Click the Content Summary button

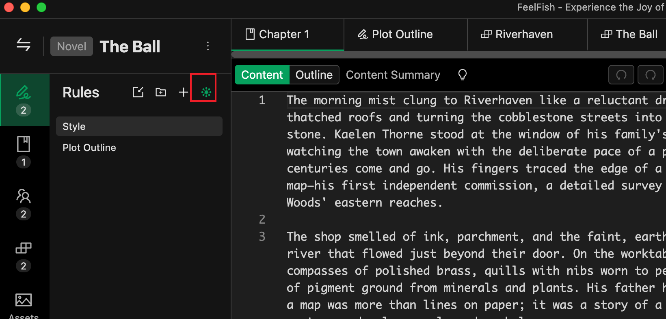tap(393, 75)
